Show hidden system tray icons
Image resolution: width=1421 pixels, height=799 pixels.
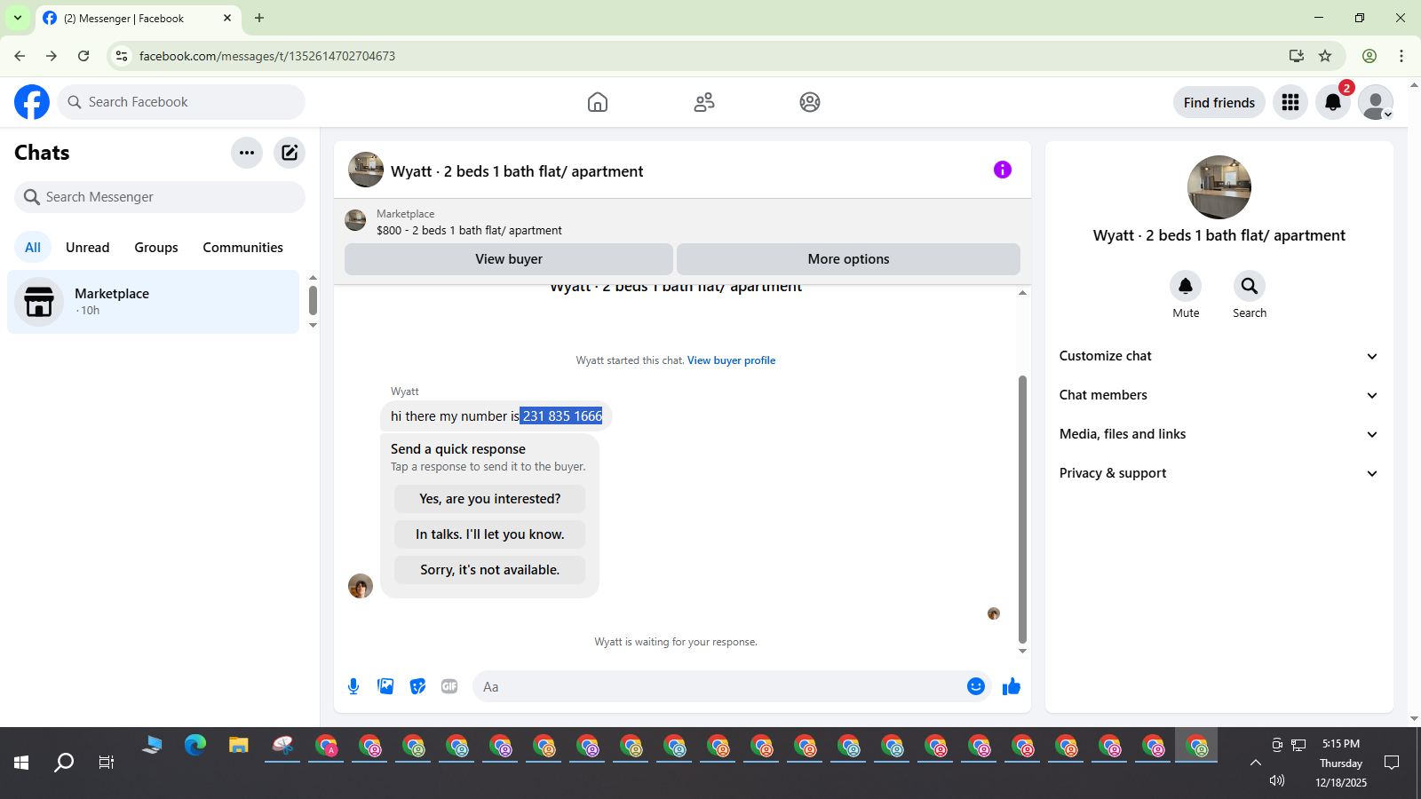[1256, 763]
